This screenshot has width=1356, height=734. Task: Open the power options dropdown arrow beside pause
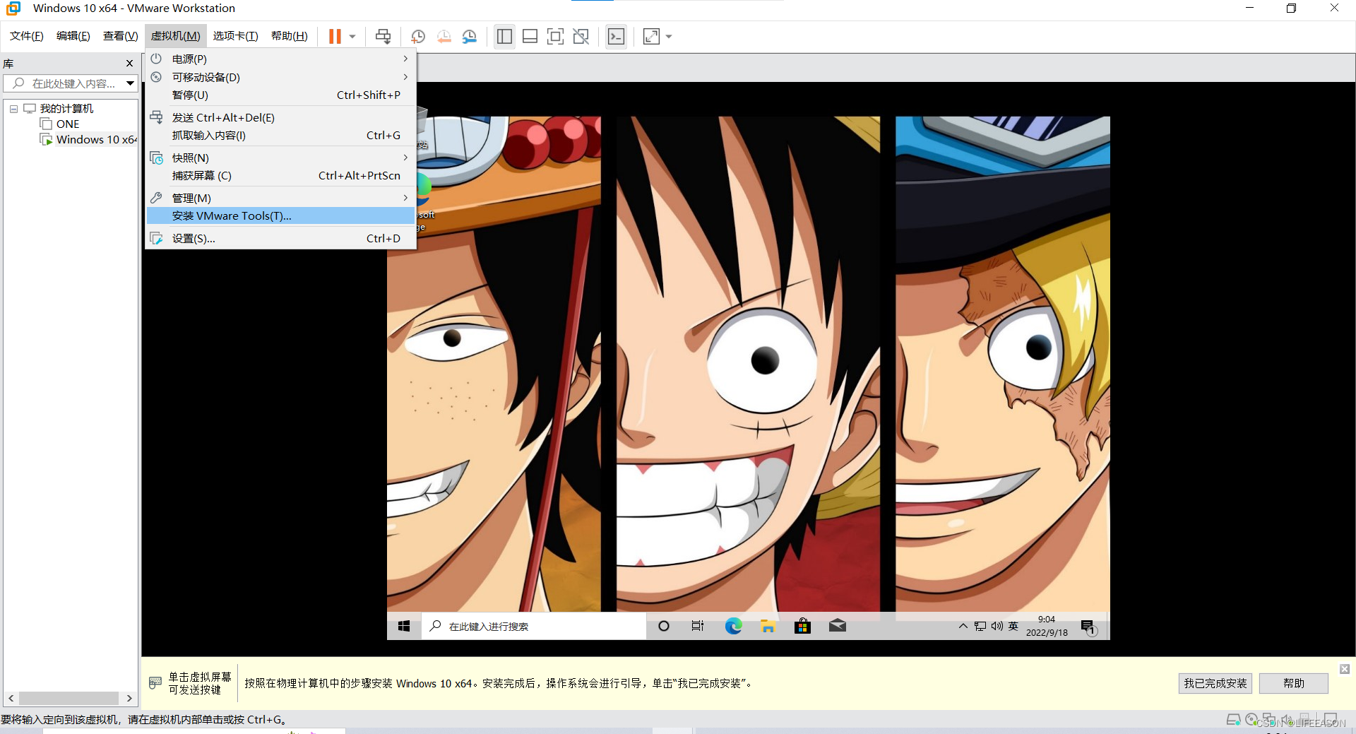352,36
